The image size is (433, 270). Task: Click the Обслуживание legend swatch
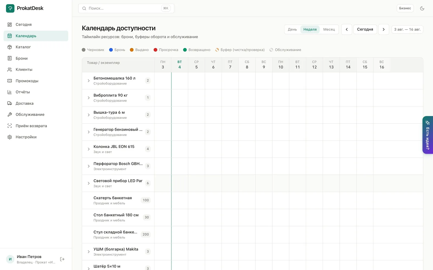pyautogui.click(x=271, y=50)
